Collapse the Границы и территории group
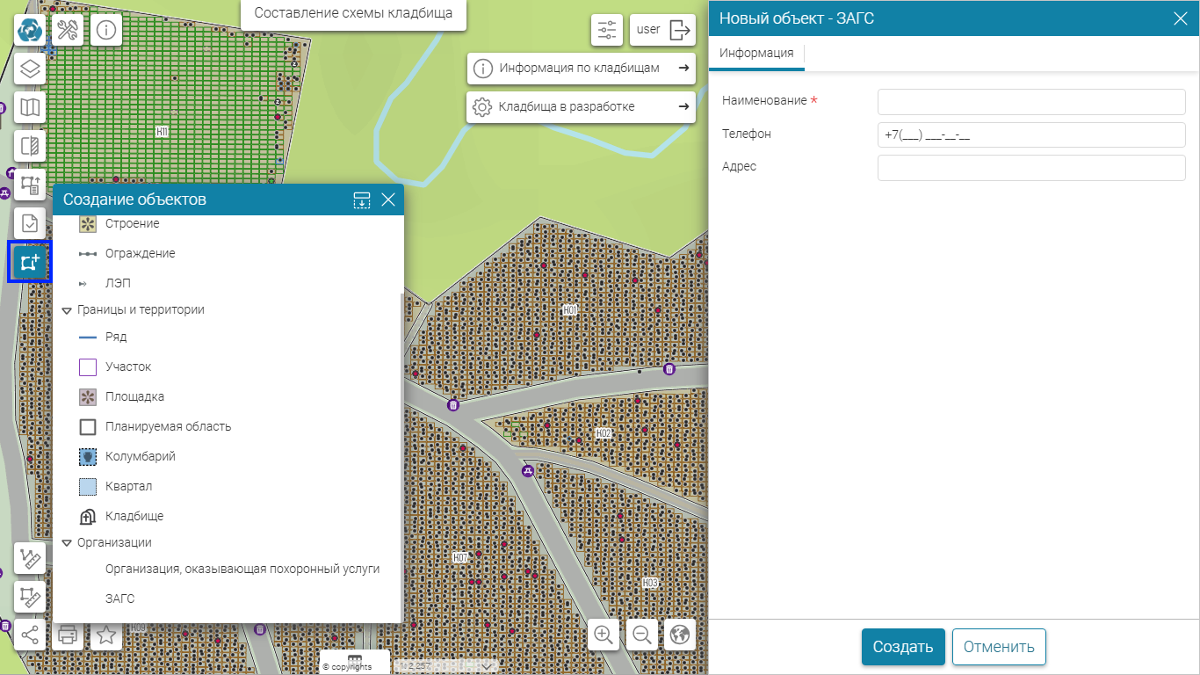This screenshot has height=675, width=1200. pyautogui.click(x=67, y=310)
